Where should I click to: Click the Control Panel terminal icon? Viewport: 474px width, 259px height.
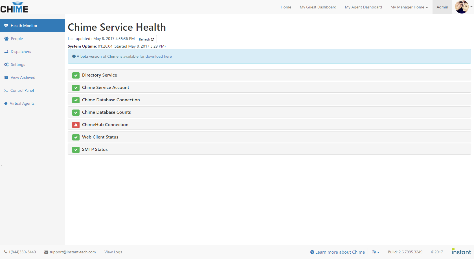(x=6, y=90)
